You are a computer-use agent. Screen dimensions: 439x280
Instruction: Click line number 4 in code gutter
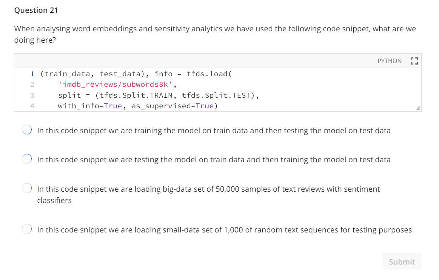[x=32, y=106]
